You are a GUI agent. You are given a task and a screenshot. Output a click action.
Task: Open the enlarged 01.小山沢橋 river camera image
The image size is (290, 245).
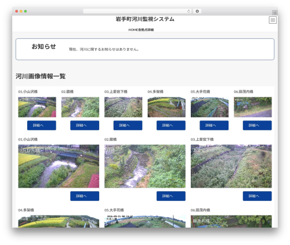(x=59, y=166)
